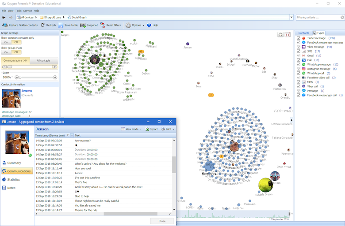Take a Snapshot of the graph

89,25
